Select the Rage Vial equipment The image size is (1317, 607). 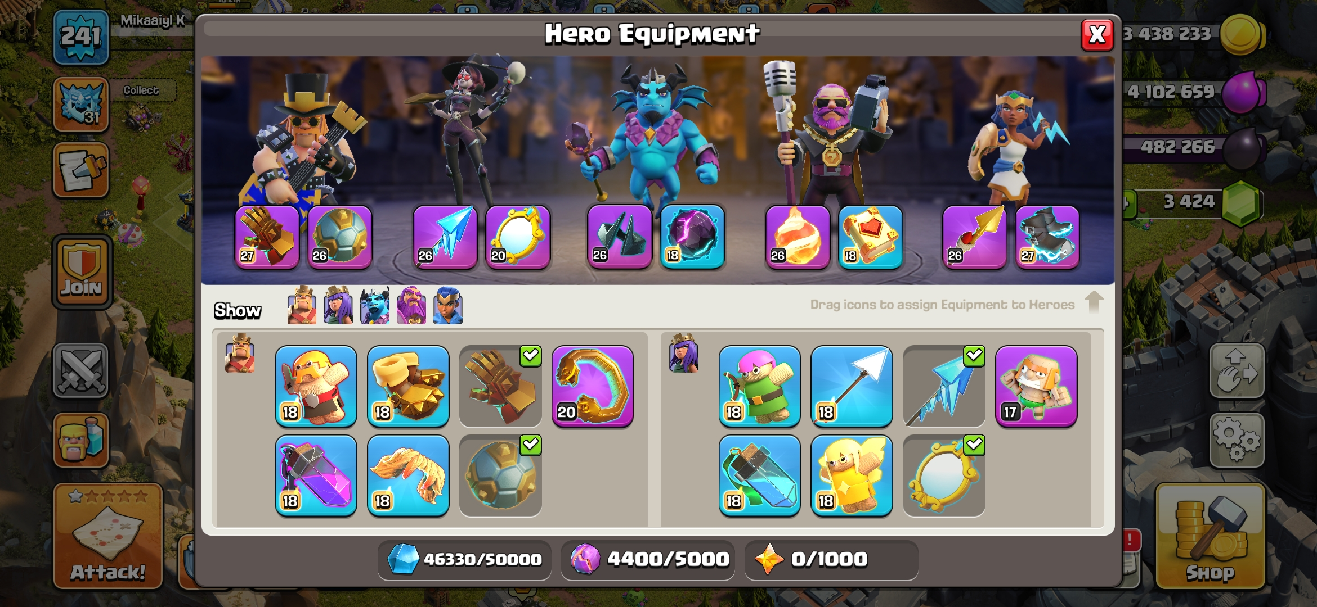pos(316,475)
